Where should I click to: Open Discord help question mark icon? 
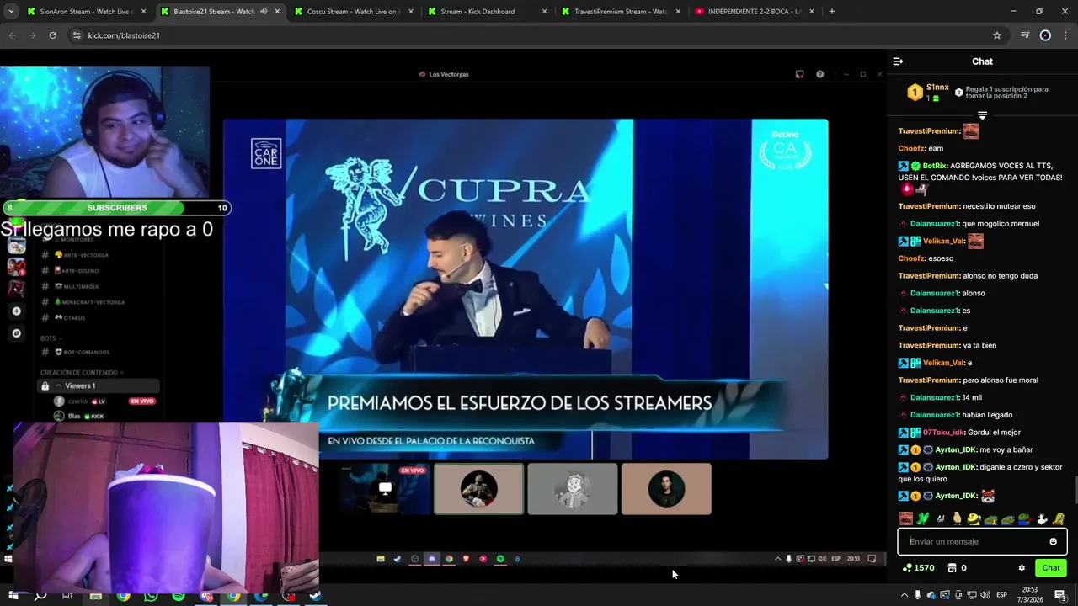(x=819, y=74)
